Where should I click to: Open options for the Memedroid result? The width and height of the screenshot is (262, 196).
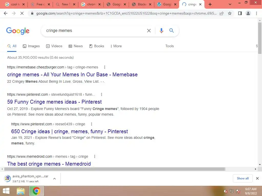point(95,156)
